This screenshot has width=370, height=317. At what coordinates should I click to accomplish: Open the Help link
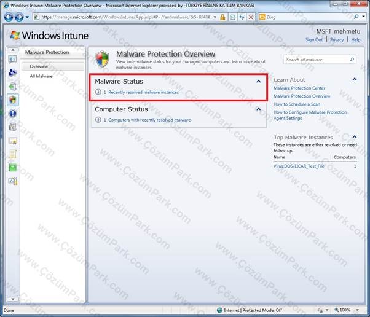356,39
